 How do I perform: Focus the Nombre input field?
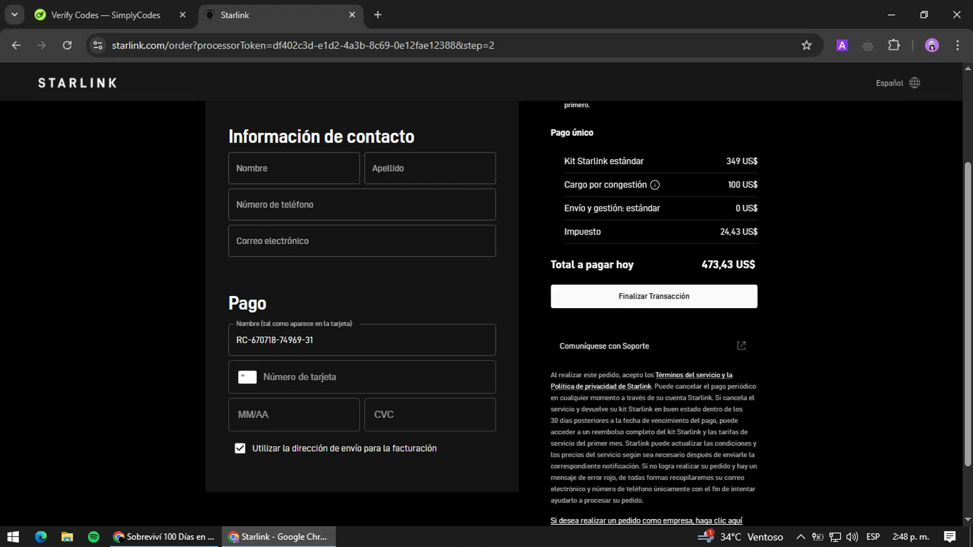tap(294, 168)
